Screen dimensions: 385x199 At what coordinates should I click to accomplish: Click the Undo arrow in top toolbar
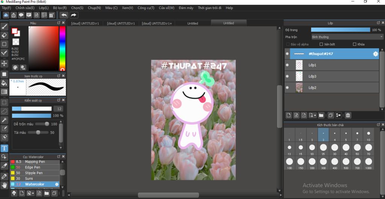(x=64, y=15)
